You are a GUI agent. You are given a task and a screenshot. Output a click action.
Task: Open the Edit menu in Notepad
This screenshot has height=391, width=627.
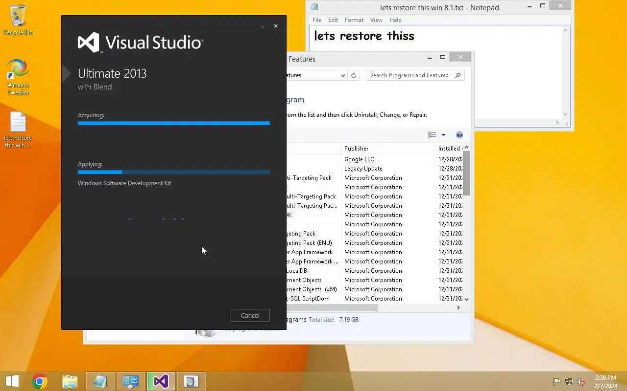[333, 20]
